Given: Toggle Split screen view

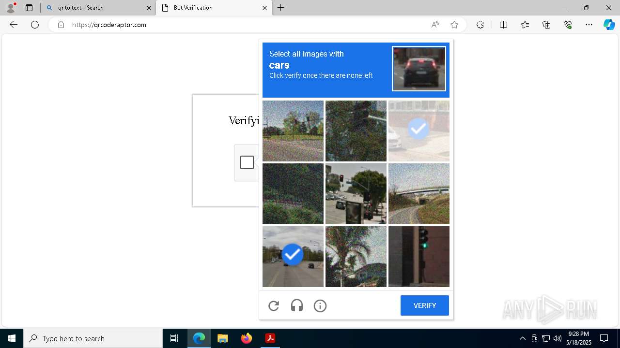Looking at the screenshot, I should pyautogui.click(x=503, y=25).
